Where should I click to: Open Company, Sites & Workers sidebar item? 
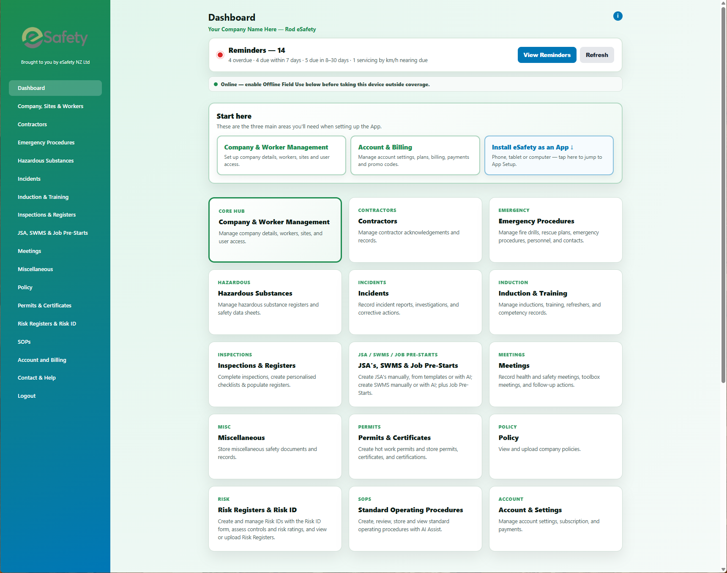point(55,106)
